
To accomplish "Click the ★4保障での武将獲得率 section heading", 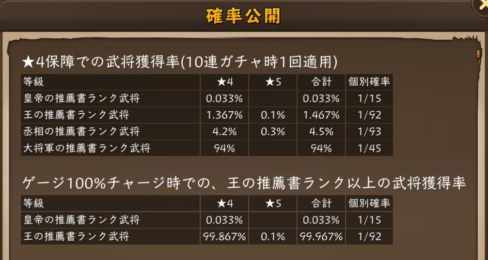I will point(179,61).
